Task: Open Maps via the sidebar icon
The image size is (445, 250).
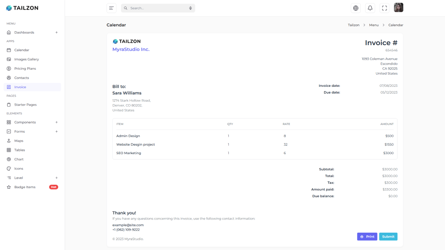Action: pyautogui.click(x=8, y=140)
